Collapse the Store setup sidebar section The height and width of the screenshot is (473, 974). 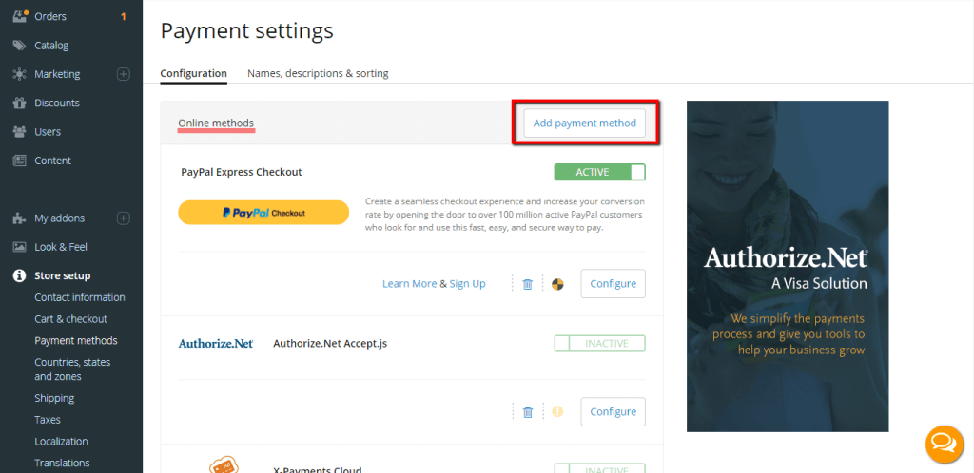[x=62, y=275]
